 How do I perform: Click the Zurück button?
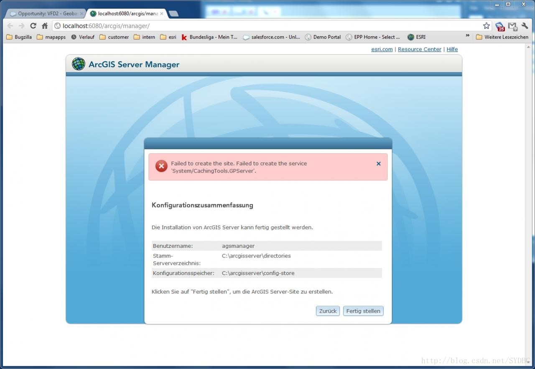328,311
